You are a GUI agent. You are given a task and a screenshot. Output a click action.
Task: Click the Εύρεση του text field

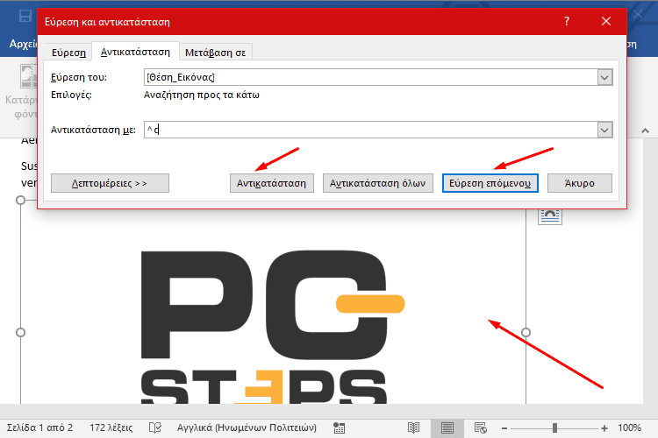coord(370,77)
